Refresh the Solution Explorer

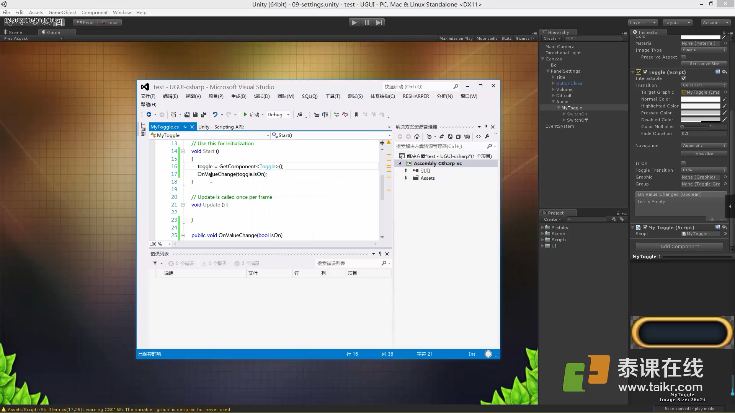pyautogui.click(x=450, y=137)
